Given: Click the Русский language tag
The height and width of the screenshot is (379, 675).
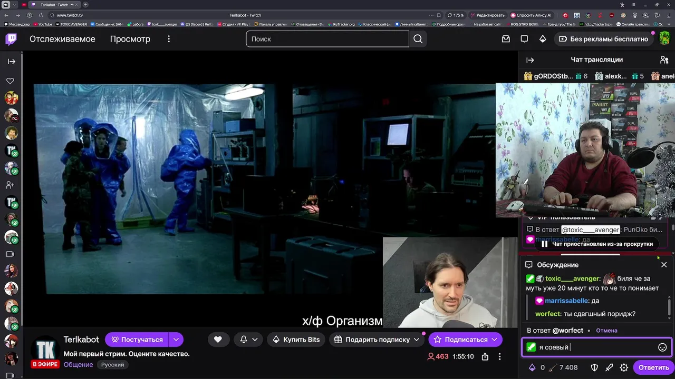Looking at the screenshot, I should click(112, 365).
